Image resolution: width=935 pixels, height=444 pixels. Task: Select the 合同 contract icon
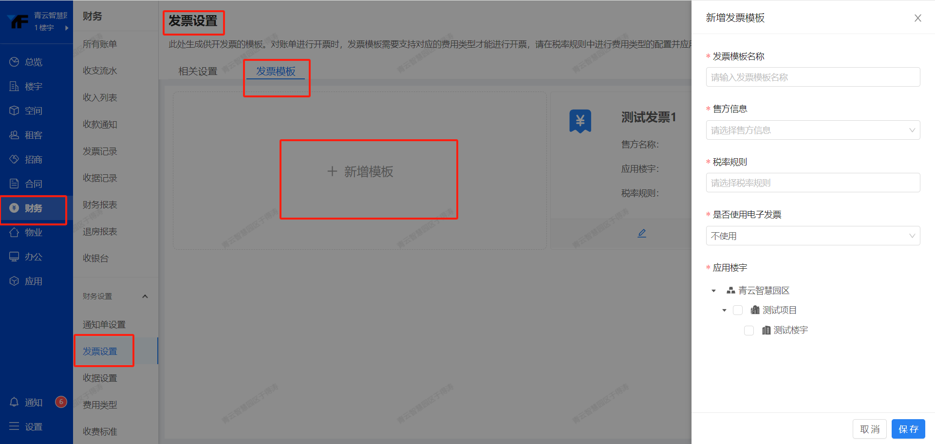click(33, 184)
